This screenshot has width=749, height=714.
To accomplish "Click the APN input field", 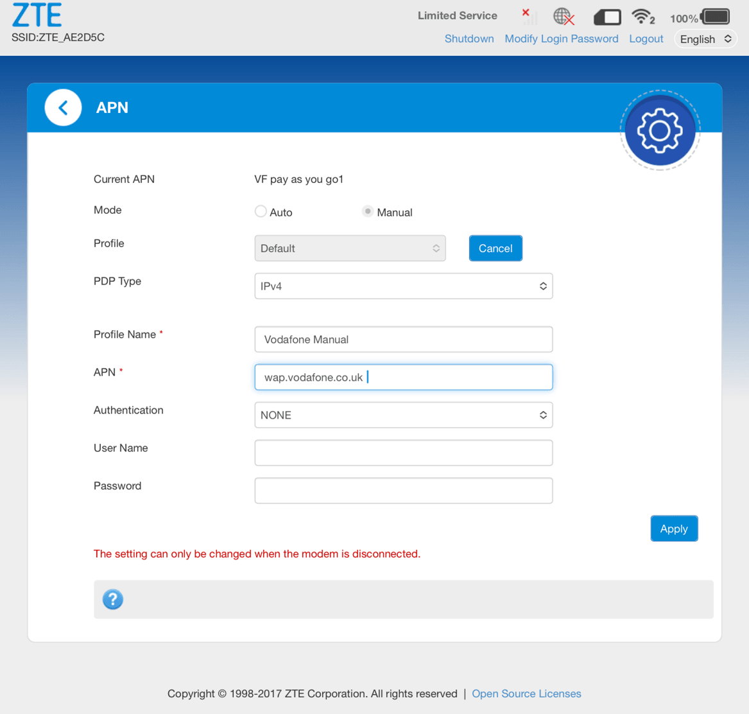I will [x=404, y=377].
